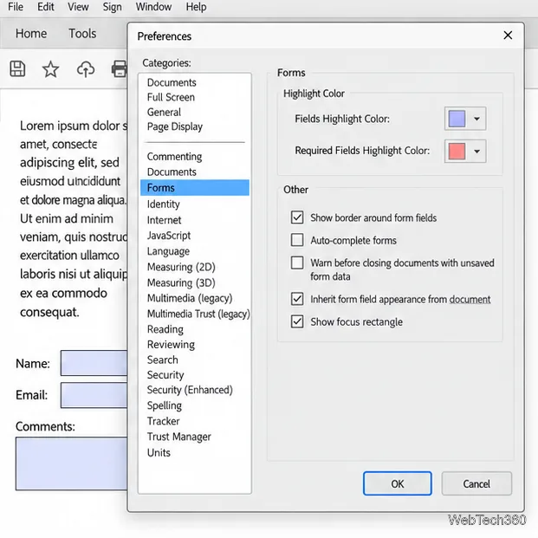Toggle Show border around form fields

tap(297, 217)
